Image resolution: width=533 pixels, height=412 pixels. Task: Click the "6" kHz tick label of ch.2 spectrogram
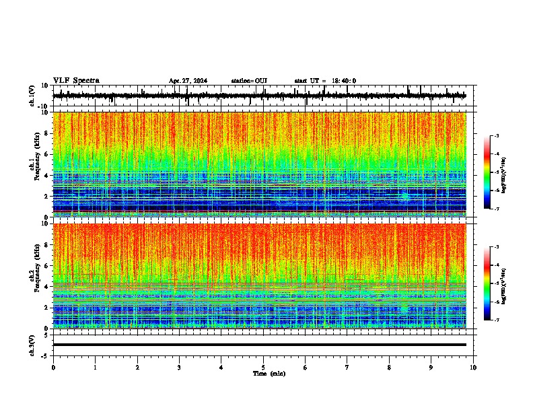click(x=46, y=266)
